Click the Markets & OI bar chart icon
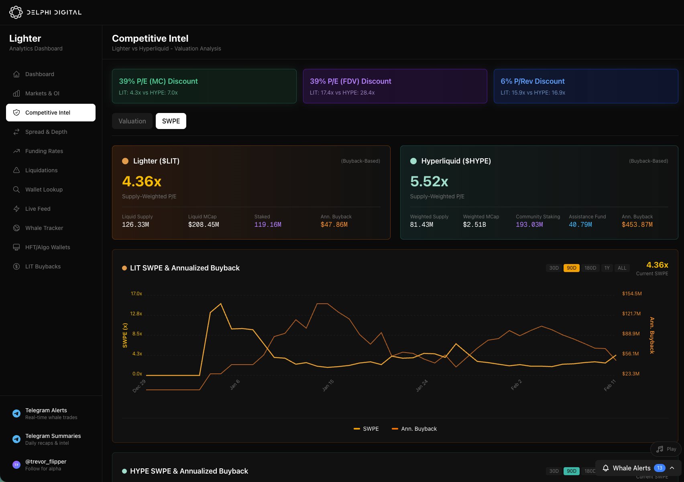 [x=16, y=93]
